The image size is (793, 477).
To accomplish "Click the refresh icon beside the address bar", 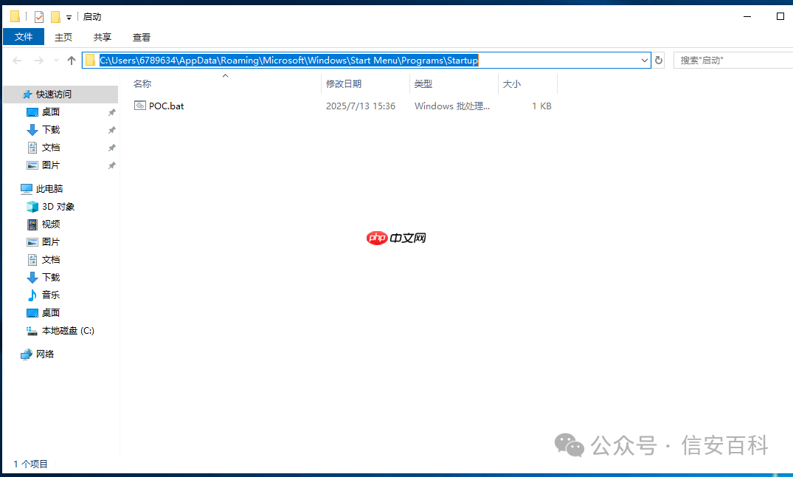I will point(658,60).
